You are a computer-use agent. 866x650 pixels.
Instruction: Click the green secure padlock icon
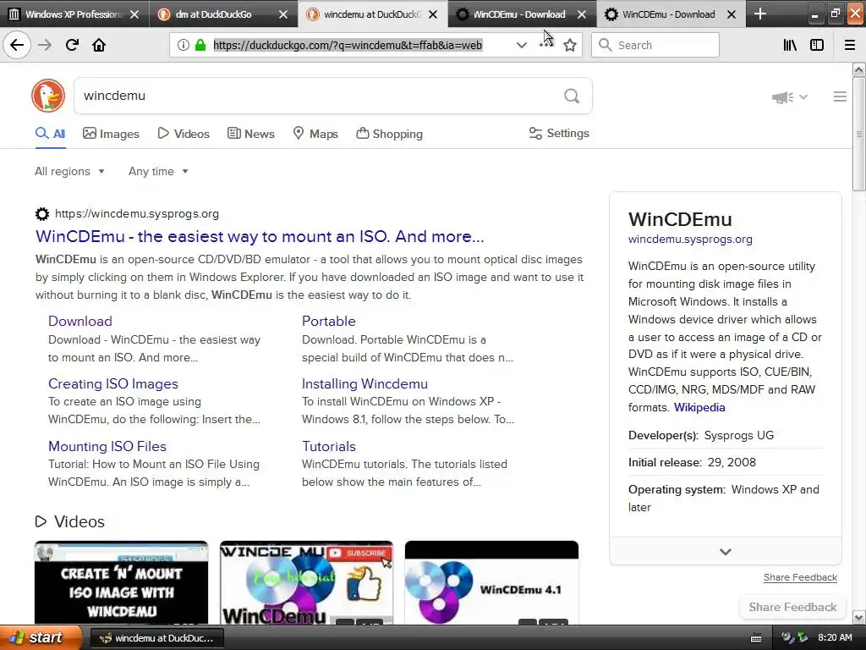200,45
